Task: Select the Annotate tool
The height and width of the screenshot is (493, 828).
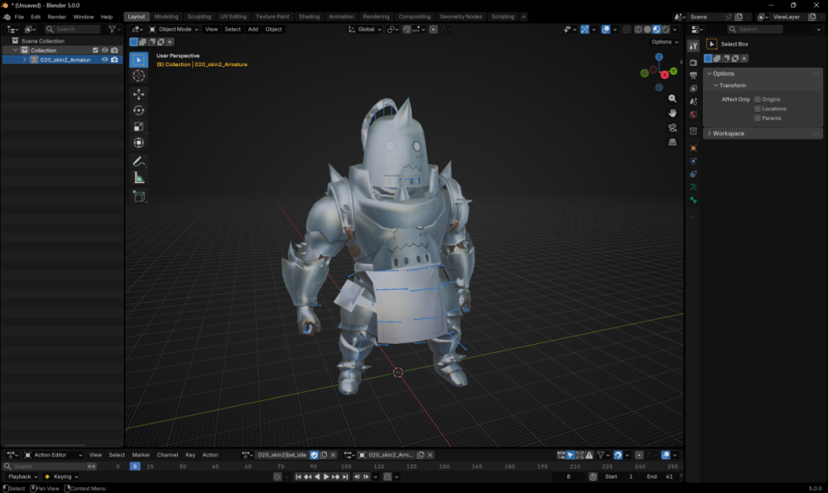Action: [139, 162]
